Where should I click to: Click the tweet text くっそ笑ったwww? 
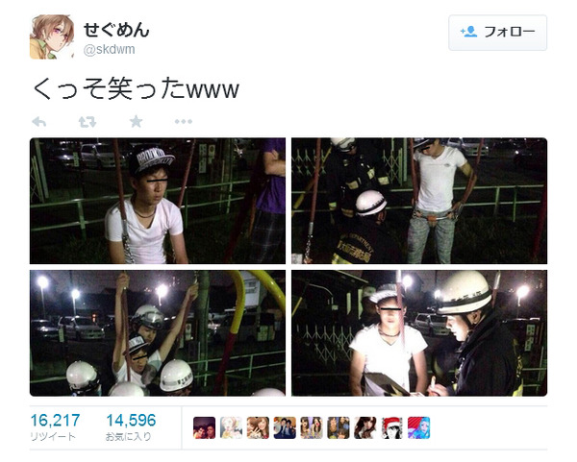137,88
